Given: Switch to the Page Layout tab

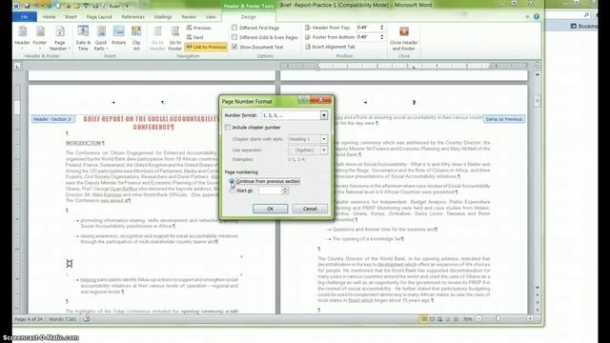Looking at the screenshot, I should point(99,17).
